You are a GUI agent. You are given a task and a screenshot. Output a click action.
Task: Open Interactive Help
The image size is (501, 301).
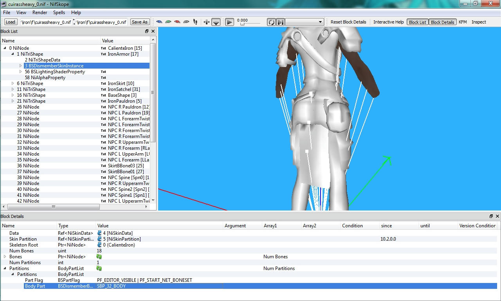pyautogui.click(x=388, y=22)
